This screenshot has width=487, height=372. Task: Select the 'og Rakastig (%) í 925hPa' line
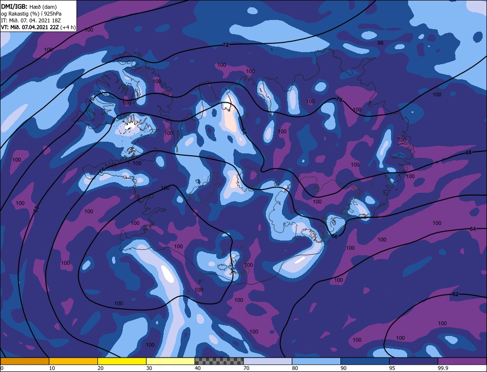pos(31,13)
